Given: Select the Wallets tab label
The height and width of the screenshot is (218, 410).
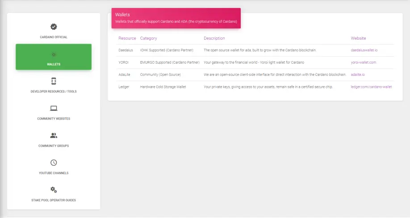Looking at the screenshot, I should coord(54,64).
